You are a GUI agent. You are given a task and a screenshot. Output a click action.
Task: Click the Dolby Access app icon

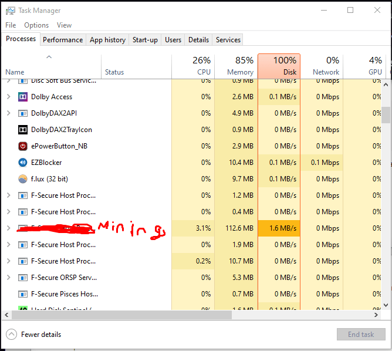pyautogui.click(x=23, y=97)
